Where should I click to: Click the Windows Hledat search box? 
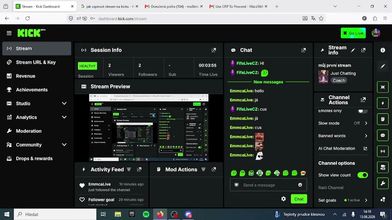55,214
